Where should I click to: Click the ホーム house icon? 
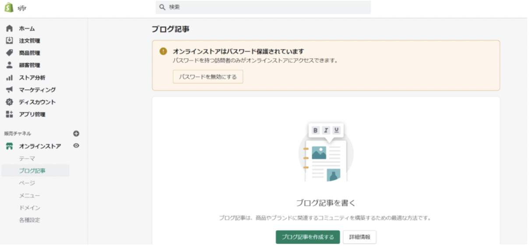9,28
